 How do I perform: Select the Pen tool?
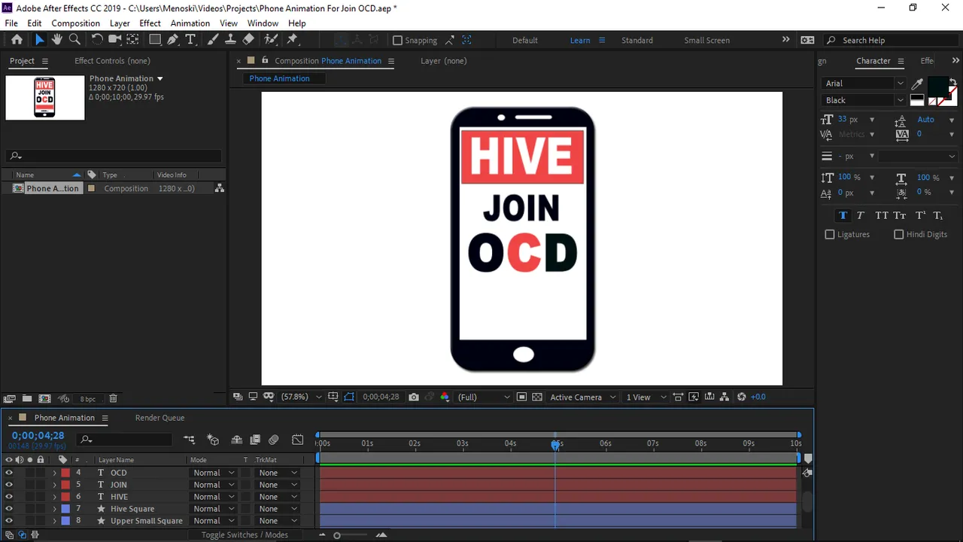coord(173,40)
